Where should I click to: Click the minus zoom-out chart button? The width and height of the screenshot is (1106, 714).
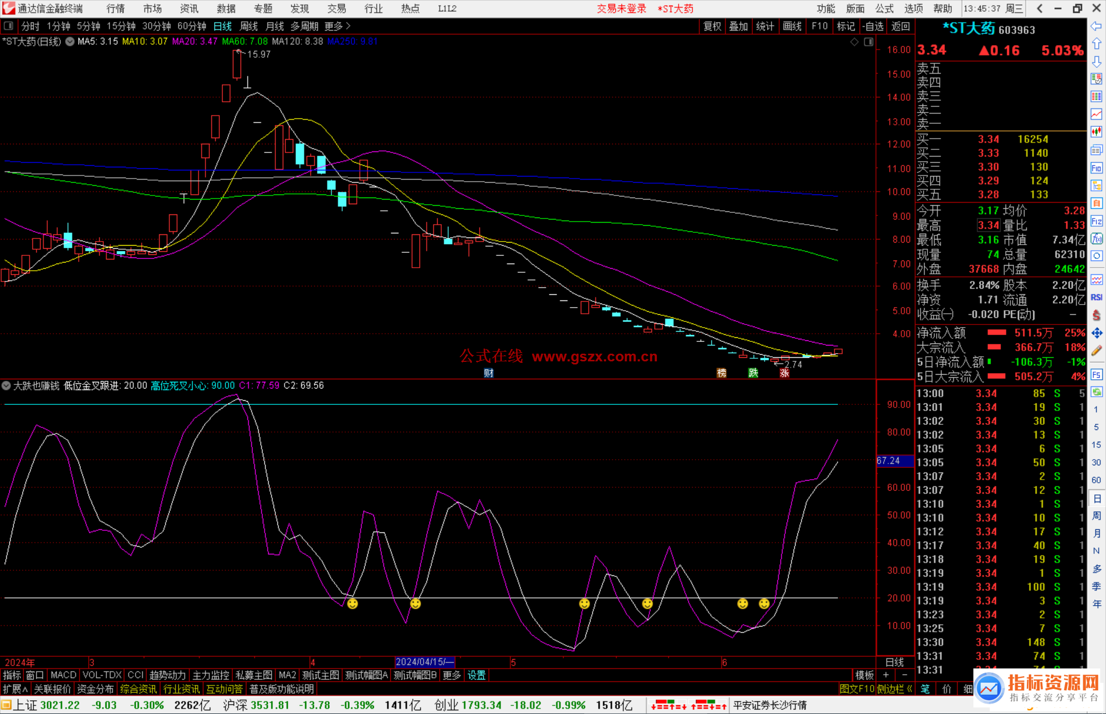click(x=904, y=675)
